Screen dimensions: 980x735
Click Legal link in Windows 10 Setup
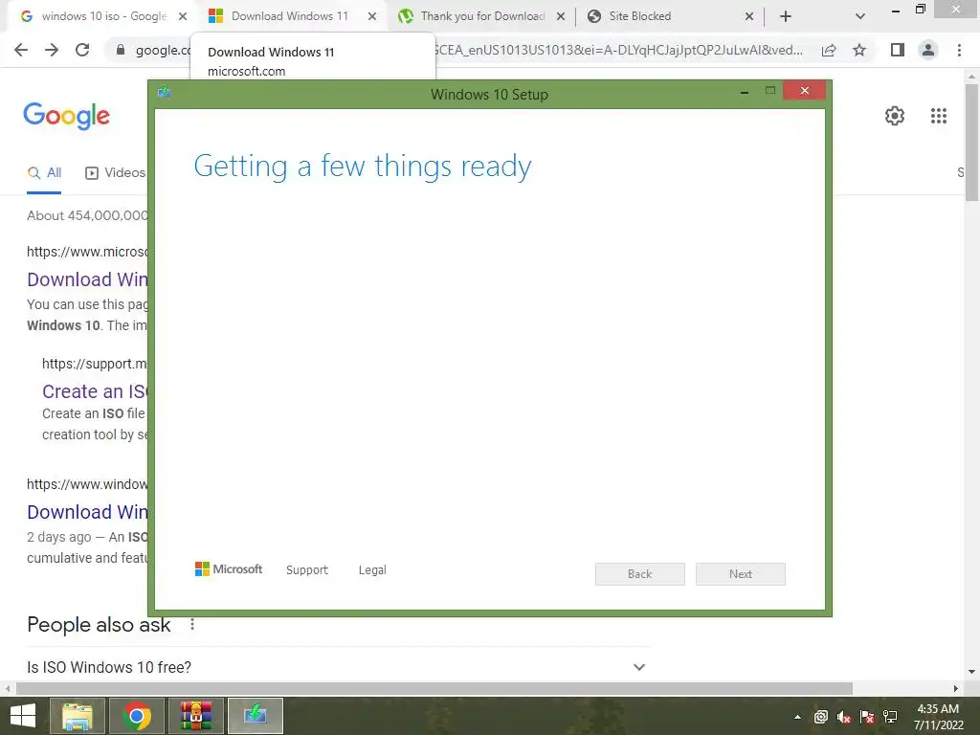[372, 570]
